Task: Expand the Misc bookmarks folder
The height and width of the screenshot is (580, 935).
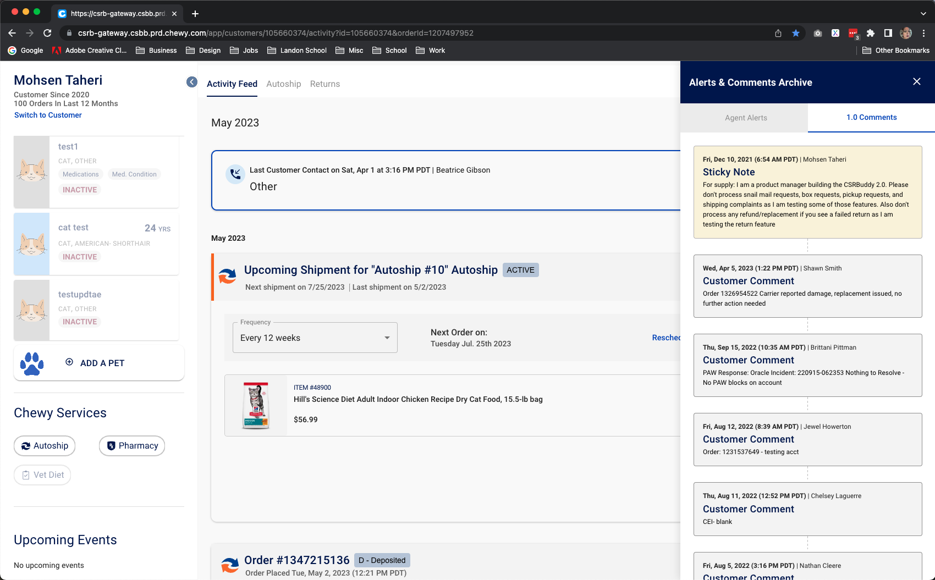Action: click(349, 50)
